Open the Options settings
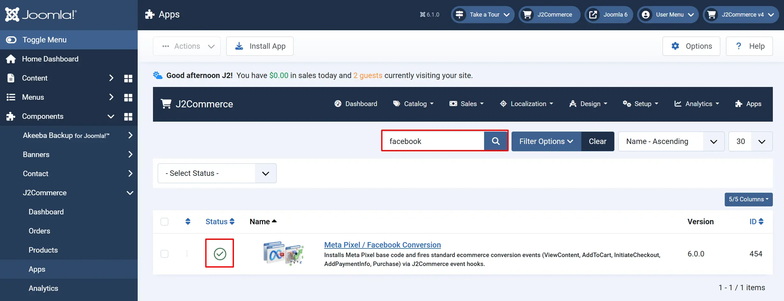784x301 pixels. [691, 46]
